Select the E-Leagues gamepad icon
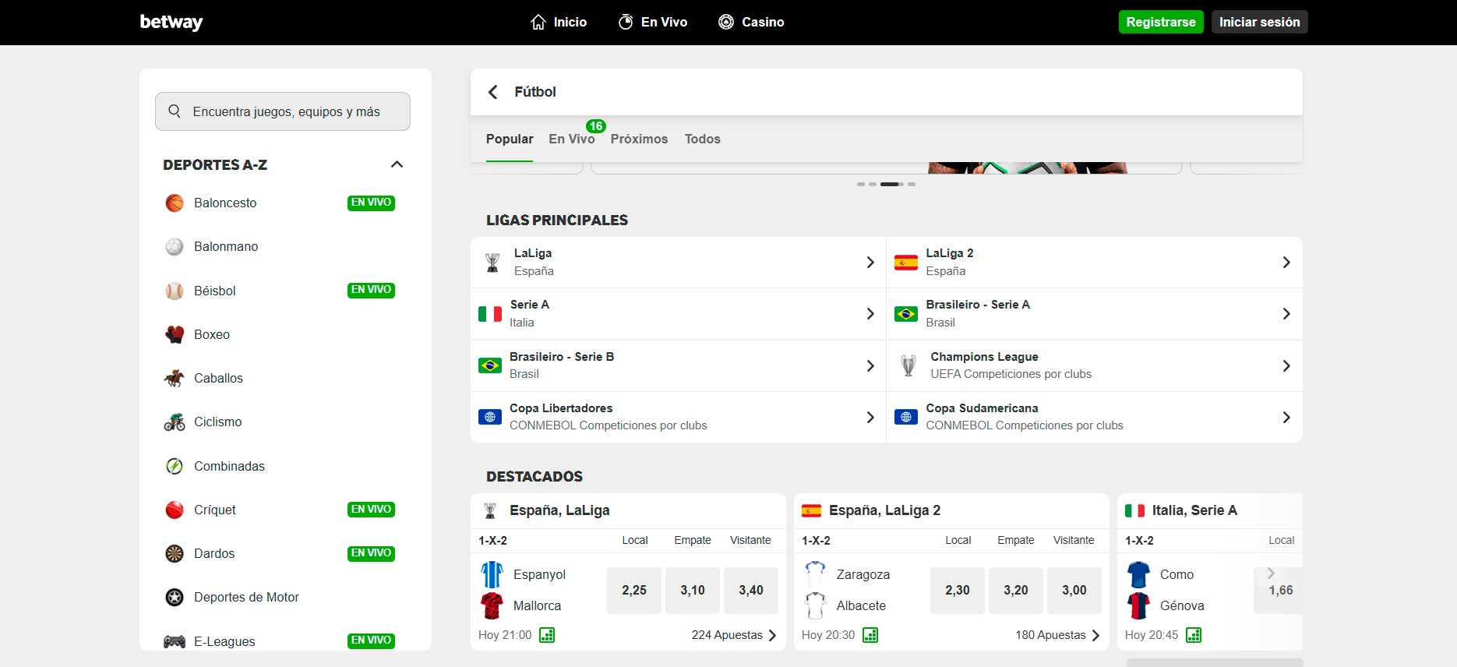 175,641
